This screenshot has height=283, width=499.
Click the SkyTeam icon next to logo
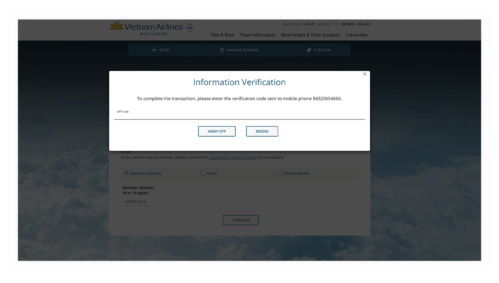[x=189, y=27]
